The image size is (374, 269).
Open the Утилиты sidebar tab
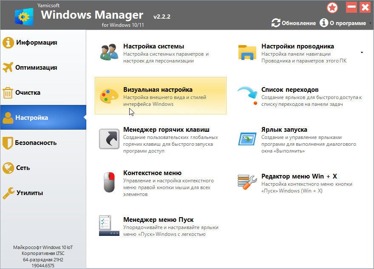pyautogui.click(x=29, y=193)
